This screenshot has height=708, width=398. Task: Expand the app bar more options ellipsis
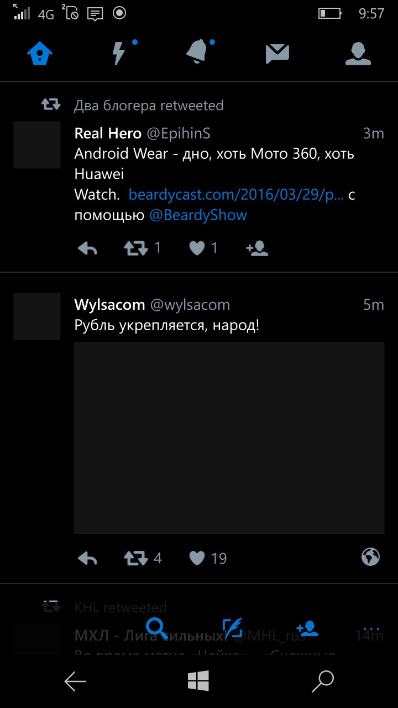(x=371, y=629)
